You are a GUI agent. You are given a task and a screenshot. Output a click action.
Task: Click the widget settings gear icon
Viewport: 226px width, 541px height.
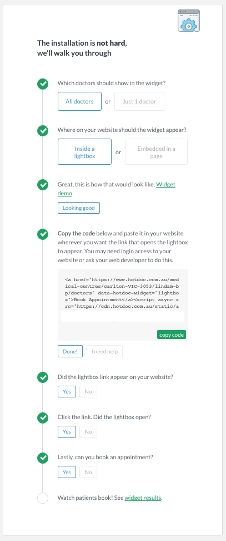click(x=188, y=21)
